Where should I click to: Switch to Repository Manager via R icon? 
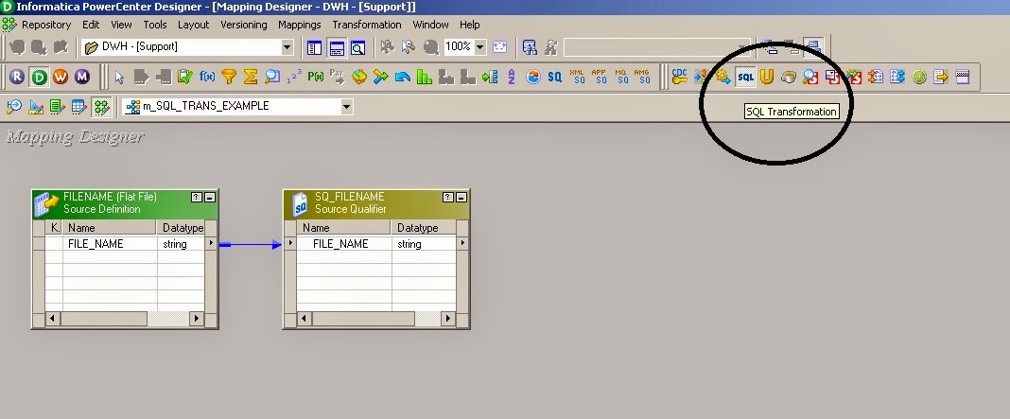pos(17,77)
